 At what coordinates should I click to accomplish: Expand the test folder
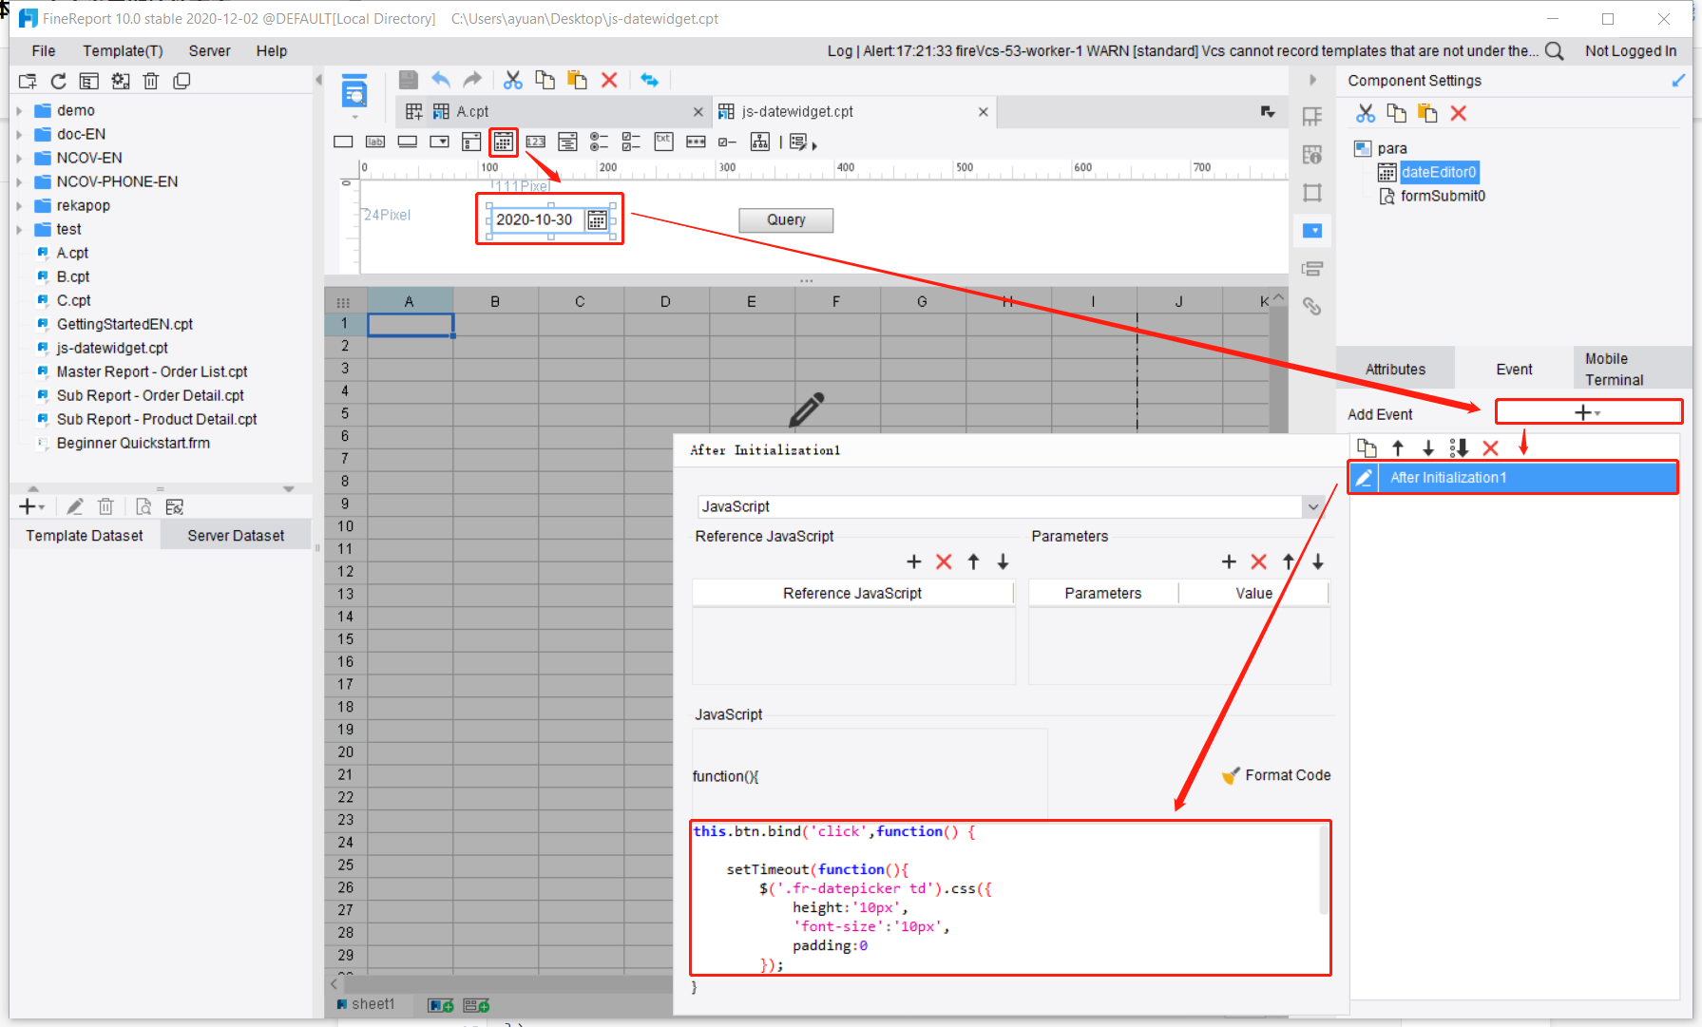coord(19,229)
